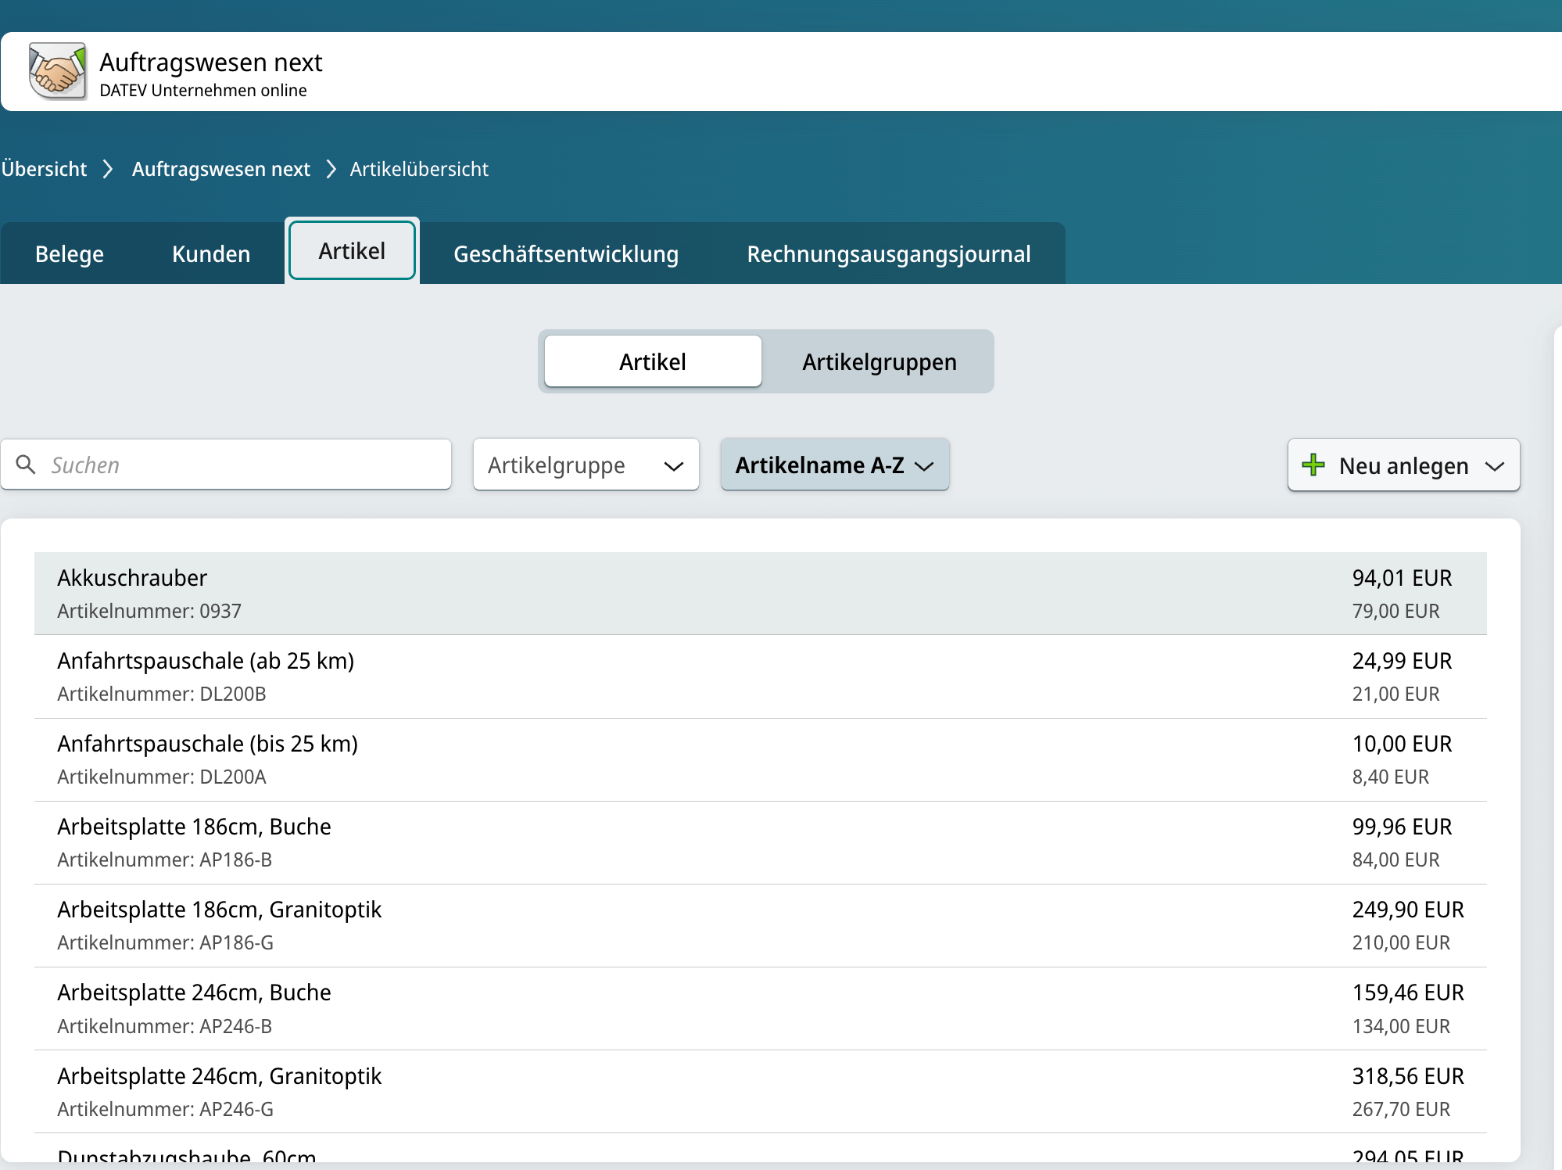Open Anfahrtspauschale (bis 25 km) article

[x=760, y=759]
